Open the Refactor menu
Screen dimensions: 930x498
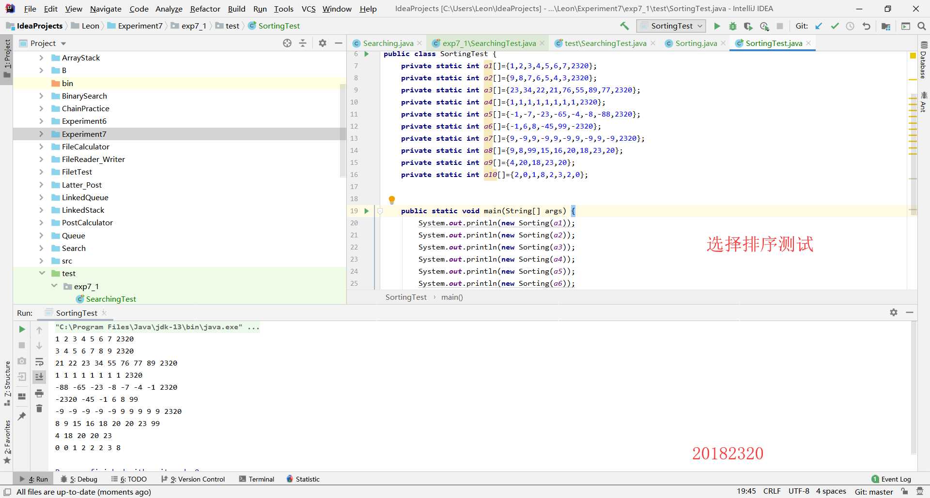205,9
